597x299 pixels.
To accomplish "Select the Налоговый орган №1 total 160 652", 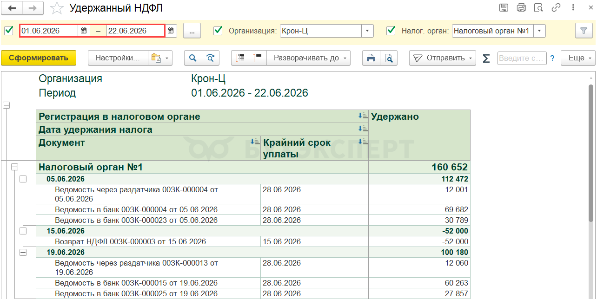I will pos(419,167).
